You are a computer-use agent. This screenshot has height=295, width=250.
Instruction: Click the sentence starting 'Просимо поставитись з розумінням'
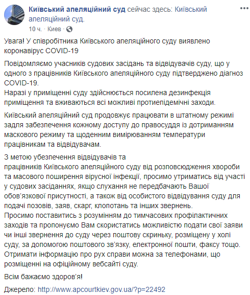tap(123, 230)
